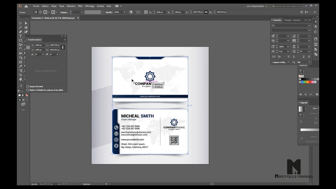The width and height of the screenshot is (336, 189).
Task: Click the Contour label link
Action: (64, 12)
